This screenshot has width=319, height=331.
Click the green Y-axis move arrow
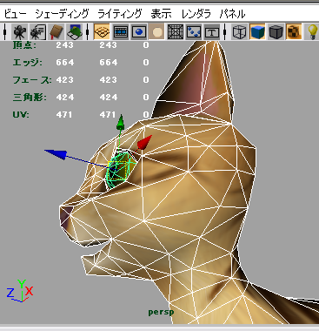(120, 122)
